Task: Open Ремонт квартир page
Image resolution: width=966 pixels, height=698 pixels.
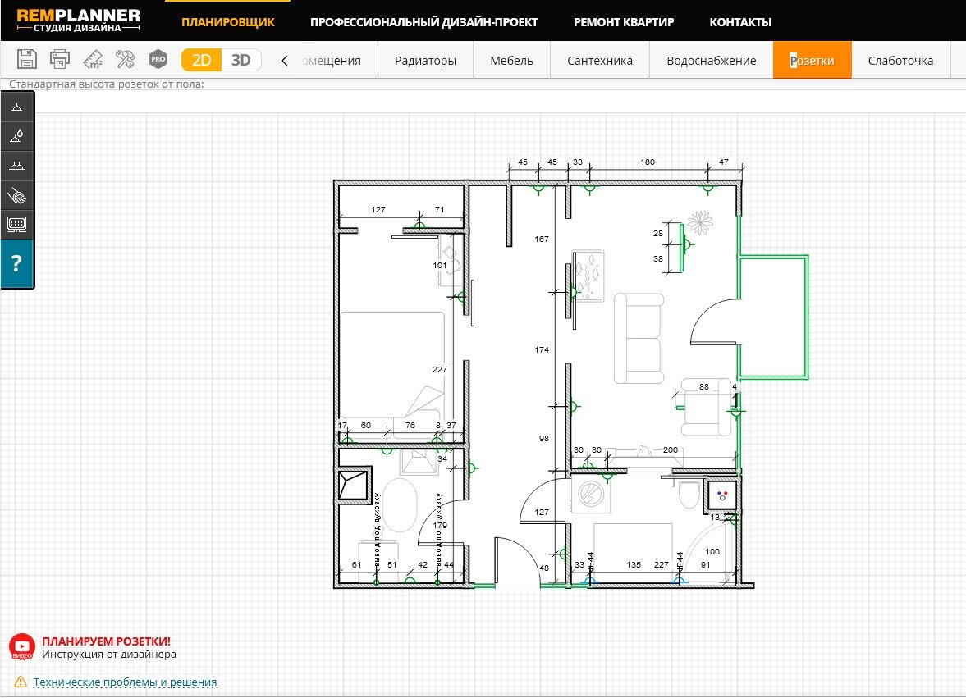Action: click(x=624, y=22)
